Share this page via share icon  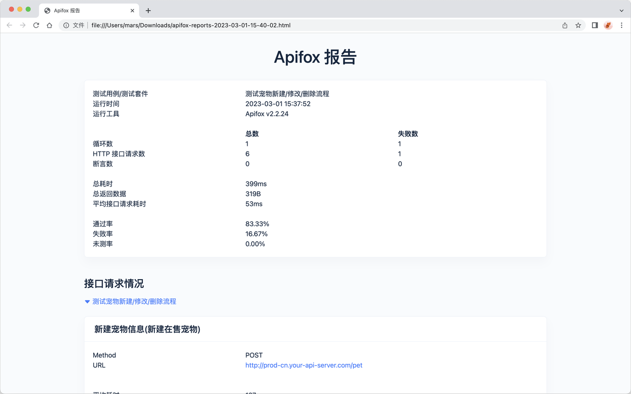pos(565,25)
